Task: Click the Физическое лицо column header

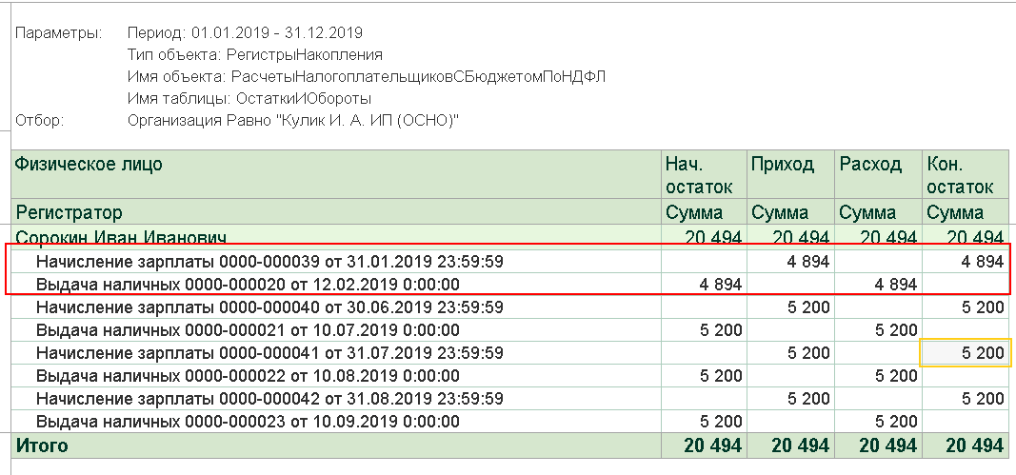Action: [335, 174]
